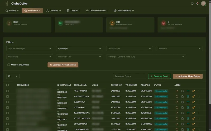
Task: Open the Desenvolvimento menu
Action: coord(97,10)
